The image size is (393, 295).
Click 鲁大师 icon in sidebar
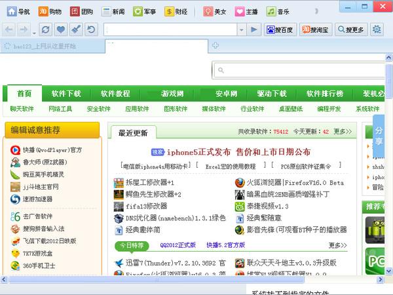15,163
